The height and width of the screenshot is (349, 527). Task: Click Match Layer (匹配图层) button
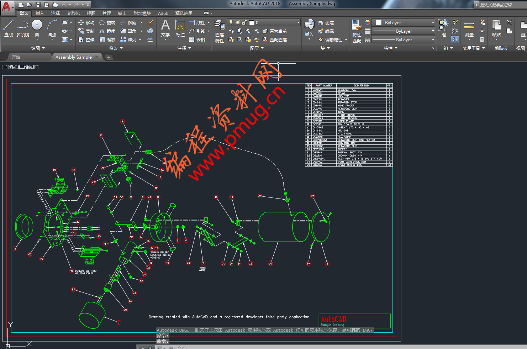tap(275, 39)
